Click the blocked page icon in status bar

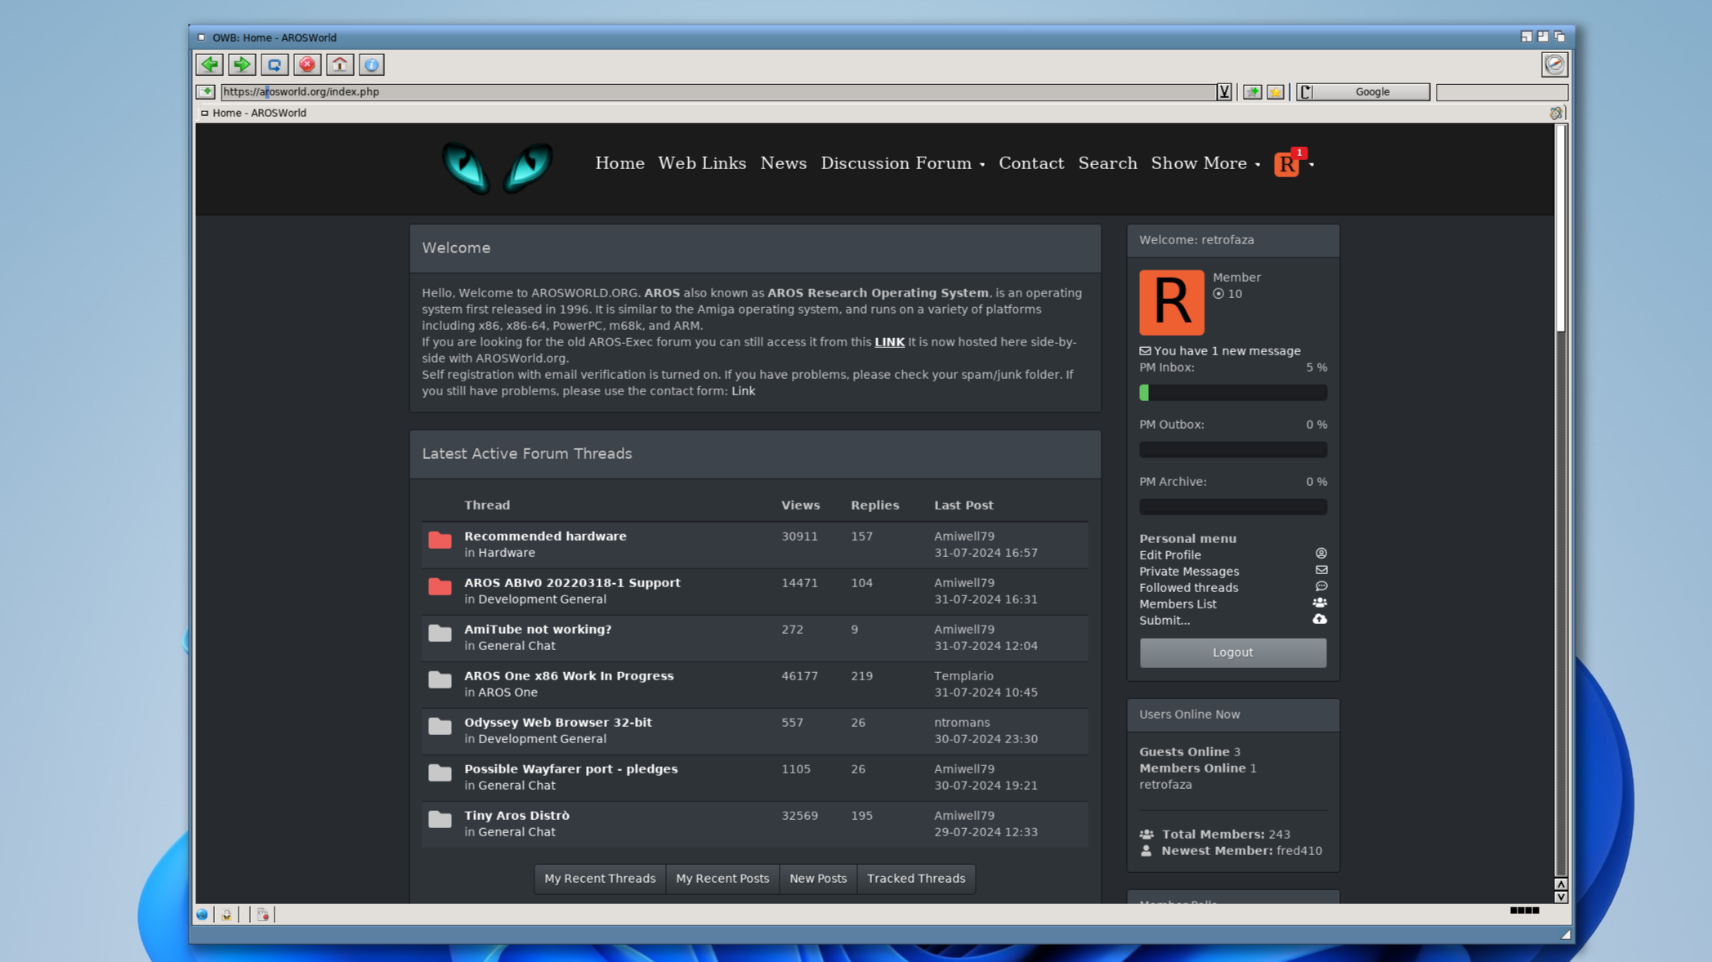coord(262,915)
